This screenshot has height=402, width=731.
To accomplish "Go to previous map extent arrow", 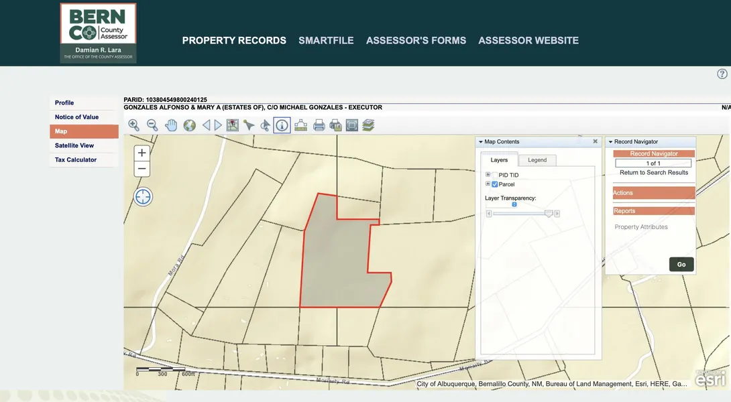I will coord(207,125).
